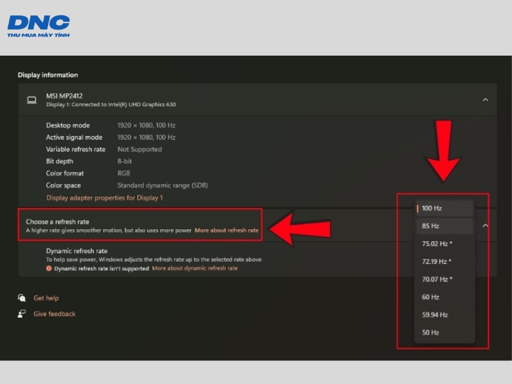Click the monitor icon beside MSI MP2412
Viewport: 512px width, 384px height.
click(31, 100)
